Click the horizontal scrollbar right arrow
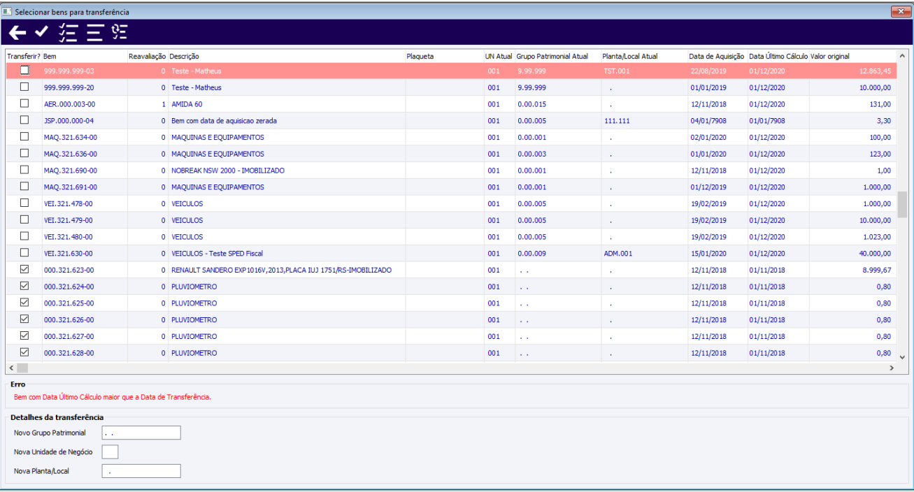914x492 pixels. point(891,368)
